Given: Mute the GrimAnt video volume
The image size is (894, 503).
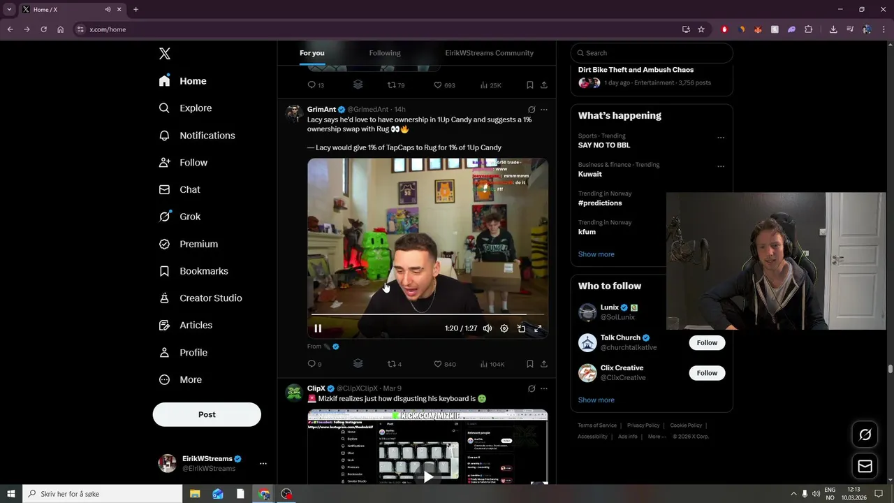Looking at the screenshot, I should [x=488, y=328].
